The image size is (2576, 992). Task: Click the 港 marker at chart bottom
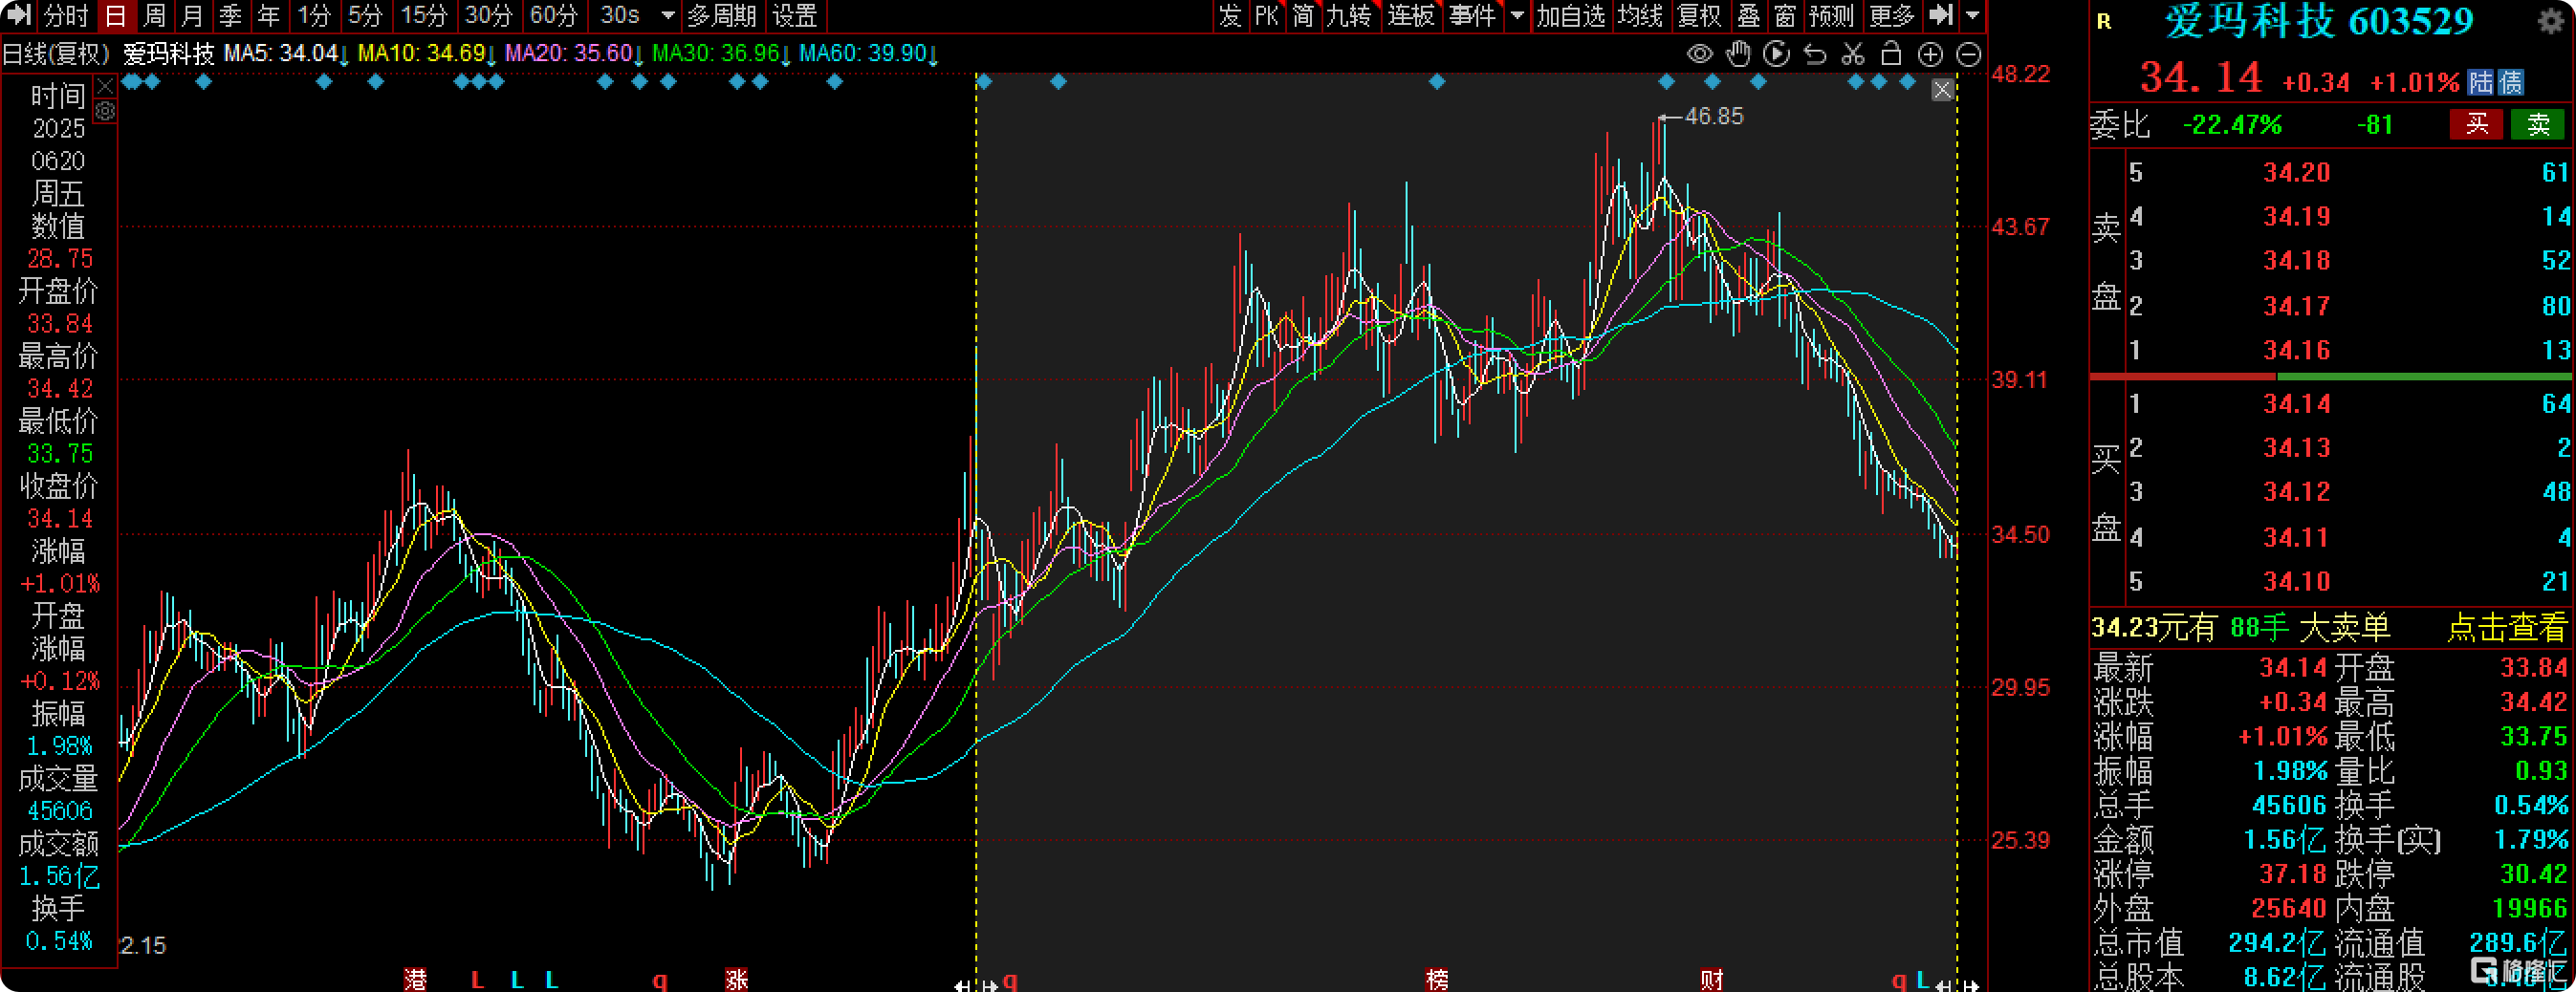click(x=415, y=980)
